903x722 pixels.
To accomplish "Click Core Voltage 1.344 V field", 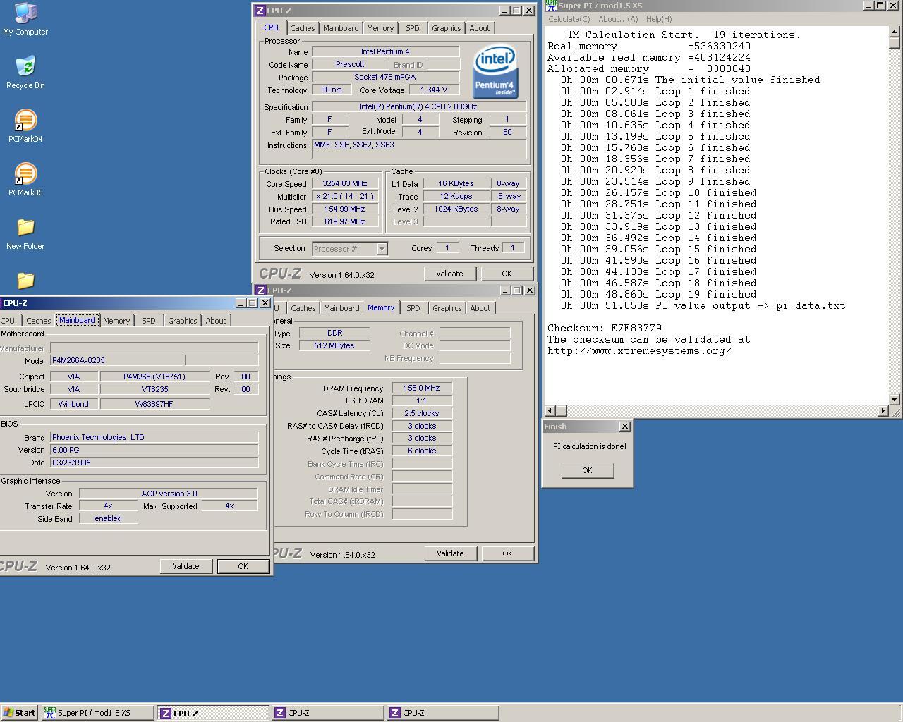I will coord(434,90).
